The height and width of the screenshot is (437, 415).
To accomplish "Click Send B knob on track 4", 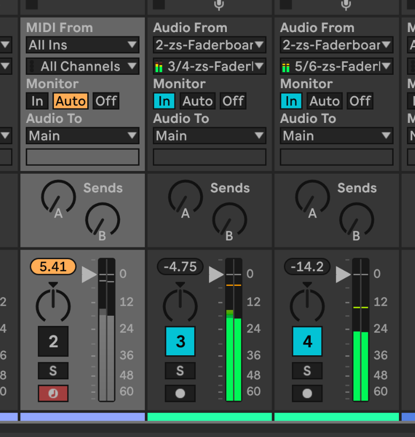I will [x=356, y=220].
